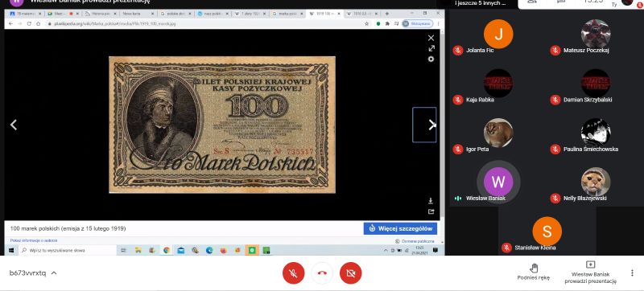644x291 pixels.
Task: Expand meeting details chevron beside b673vvrxtq
Action: (54, 273)
